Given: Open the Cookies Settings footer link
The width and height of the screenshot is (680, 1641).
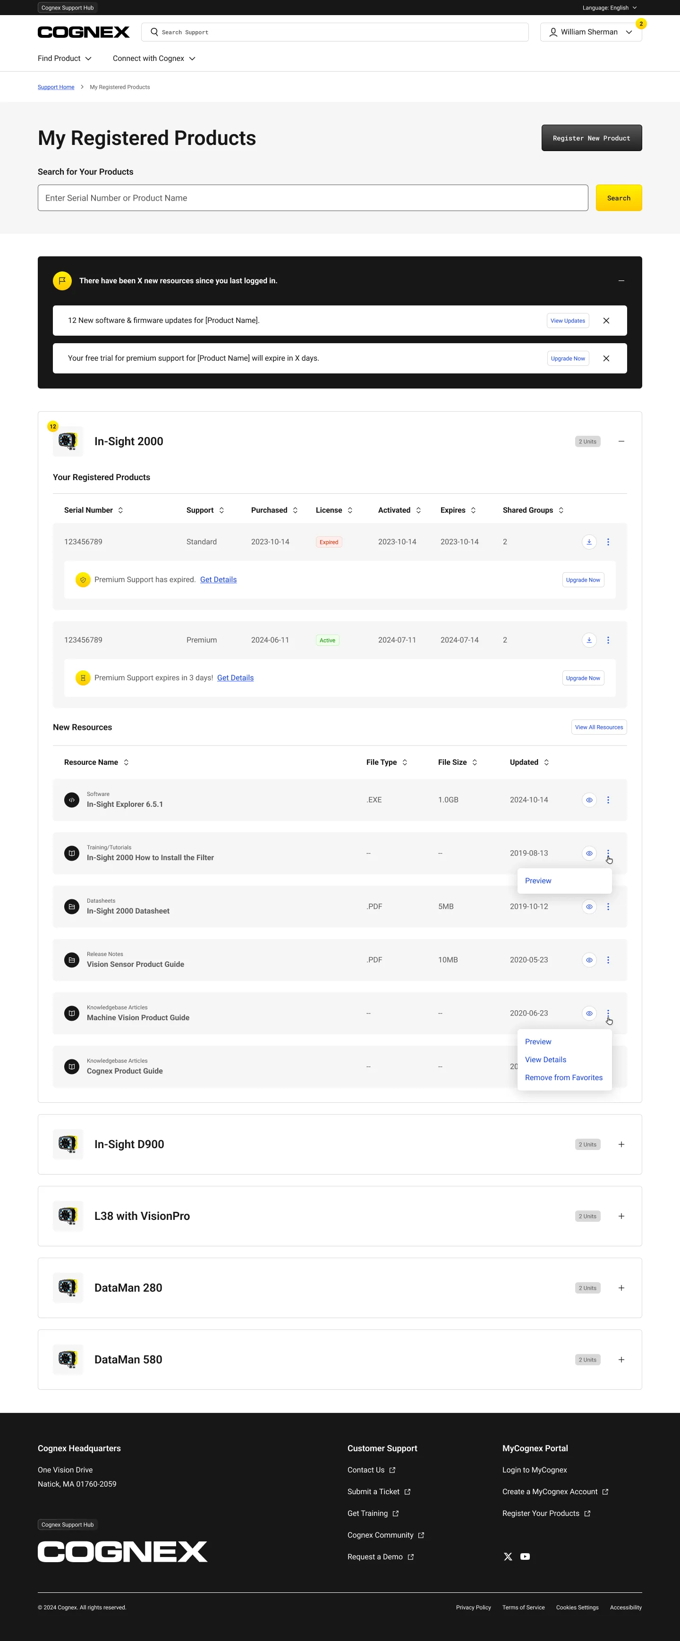Looking at the screenshot, I should click(x=578, y=1607).
